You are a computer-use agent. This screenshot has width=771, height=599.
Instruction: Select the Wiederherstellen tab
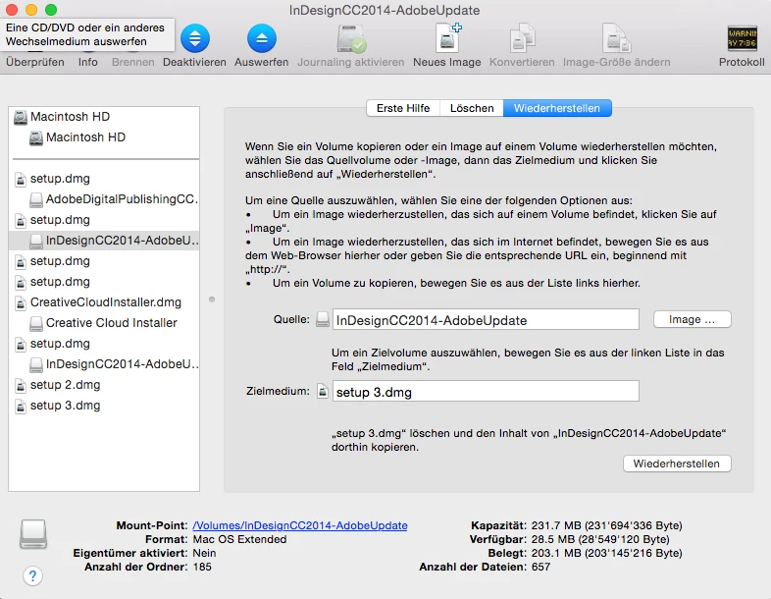click(x=557, y=108)
